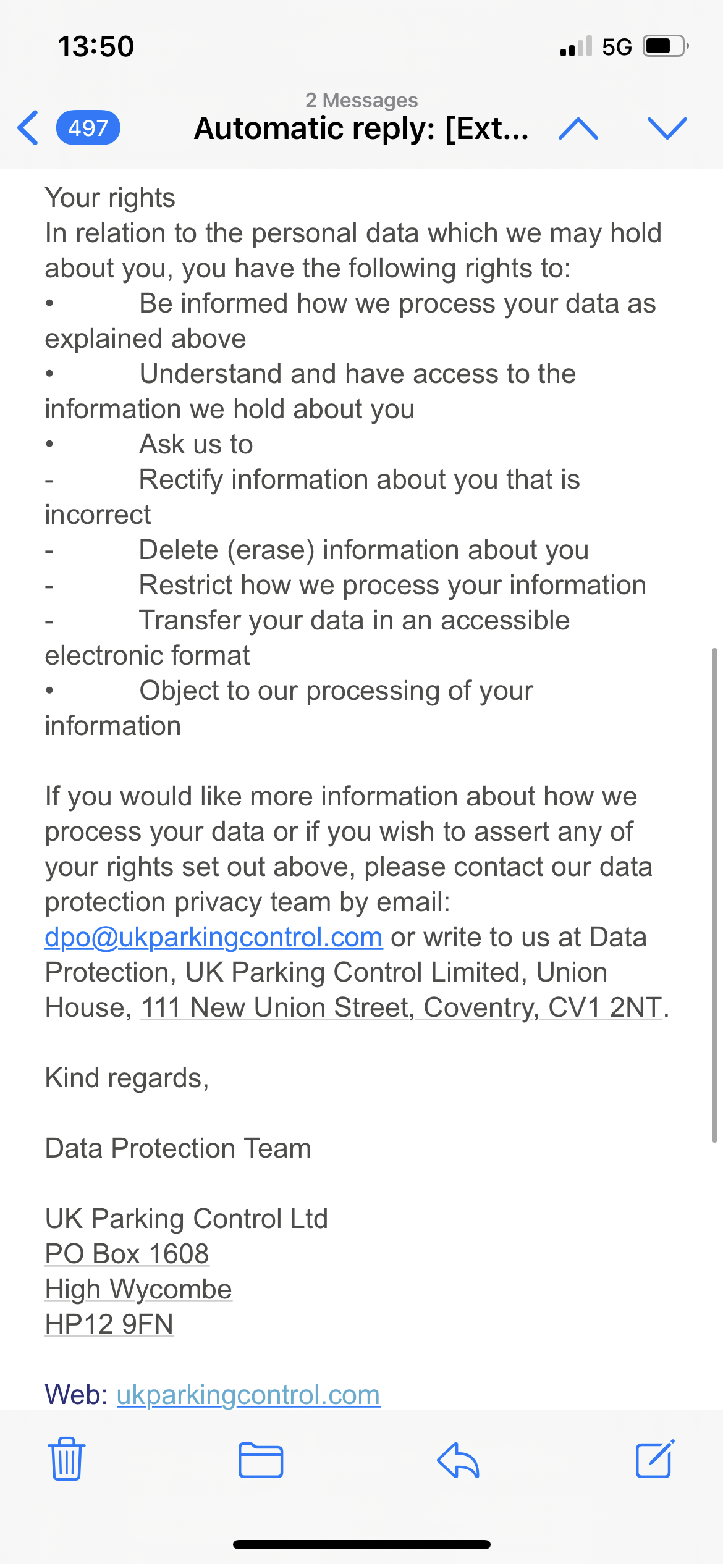723x1564 pixels.
Task: Go to previous message with up chevron
Action: [578, 128]
